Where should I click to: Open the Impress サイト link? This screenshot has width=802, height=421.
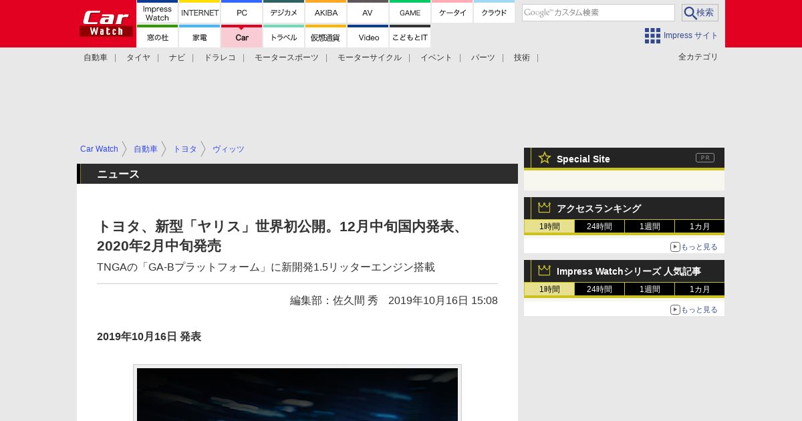coord(690,35)
